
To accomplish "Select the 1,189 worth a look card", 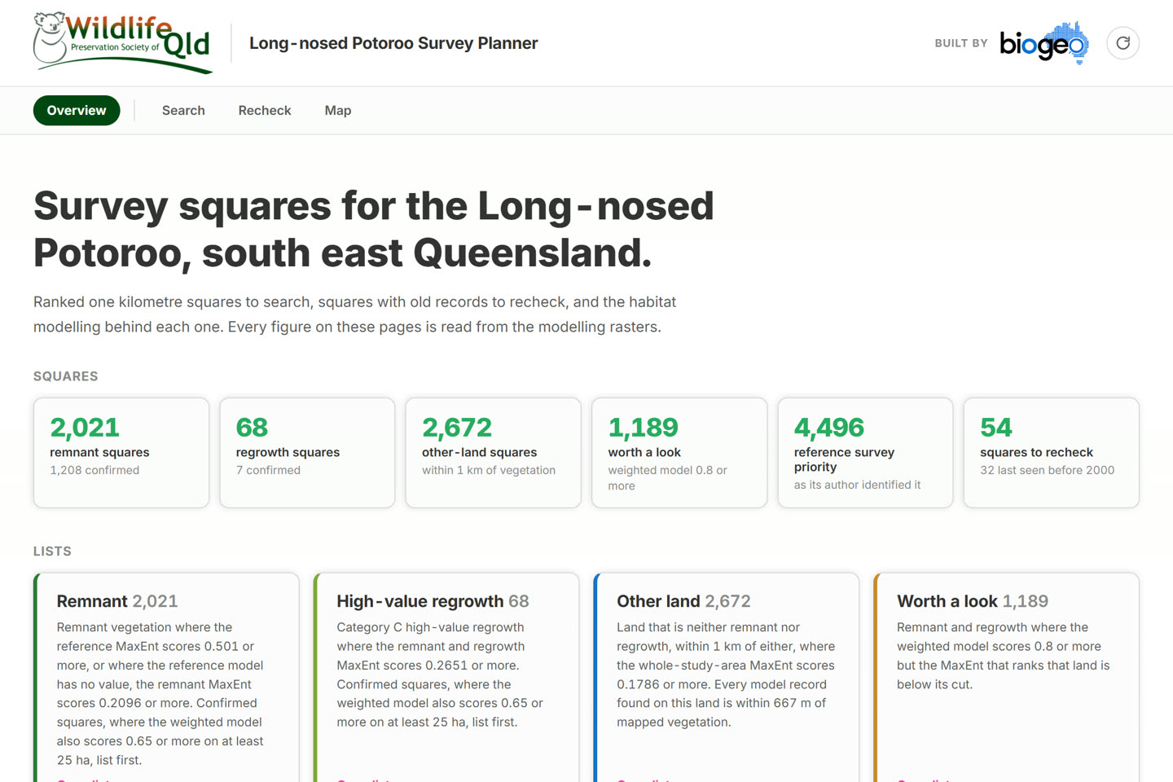I will (679, 453).
